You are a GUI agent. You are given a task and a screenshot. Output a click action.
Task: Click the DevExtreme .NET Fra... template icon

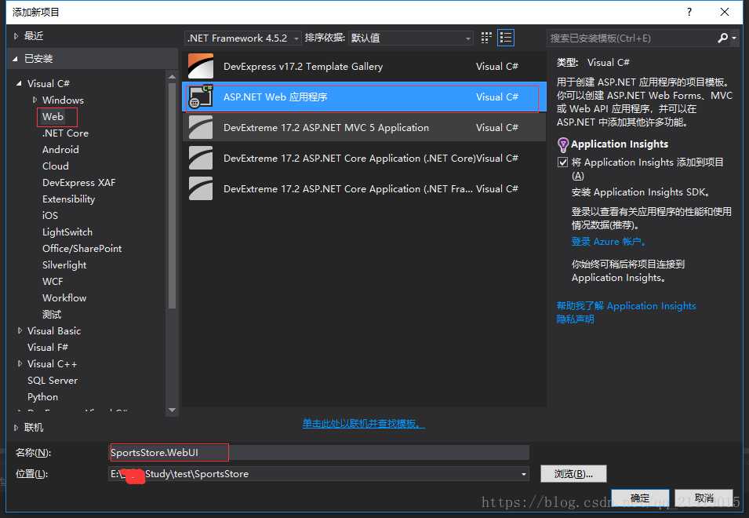201,188
